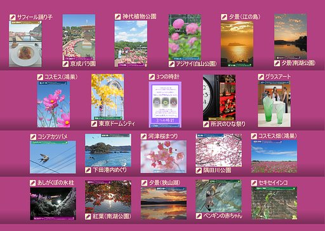Click the pencil icon beside 夕景(江の島)

pyautogui.click(x=224, y=17)
